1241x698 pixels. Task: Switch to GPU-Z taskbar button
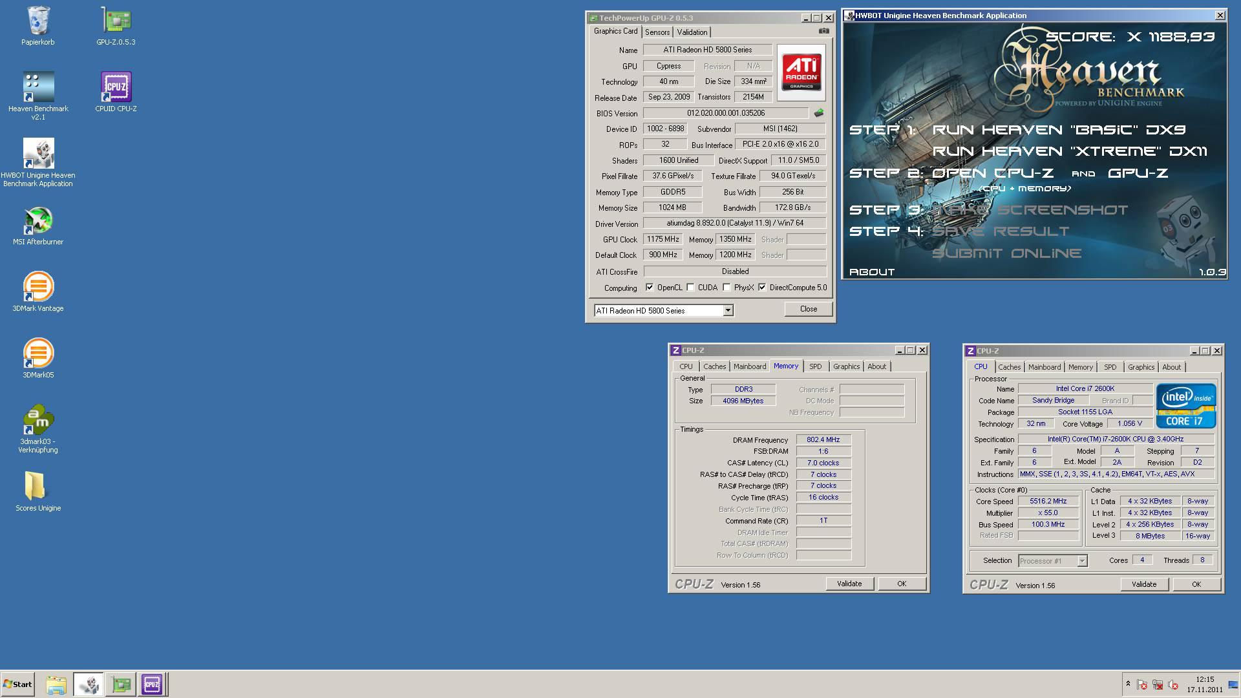[121, 684]
